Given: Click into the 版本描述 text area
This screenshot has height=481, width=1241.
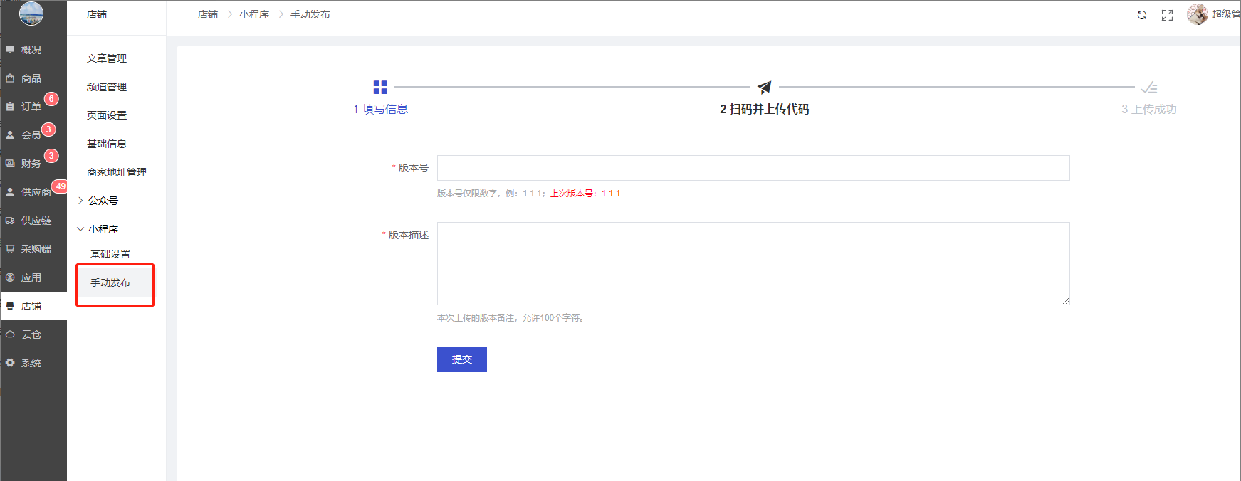Looking at the screenshot, I should [753, 263].
